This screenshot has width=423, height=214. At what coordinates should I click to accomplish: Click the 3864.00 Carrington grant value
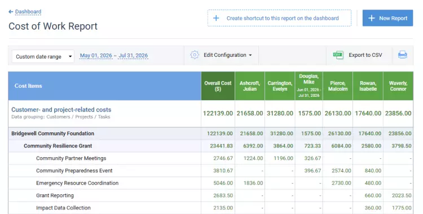[x=283, y=146]
